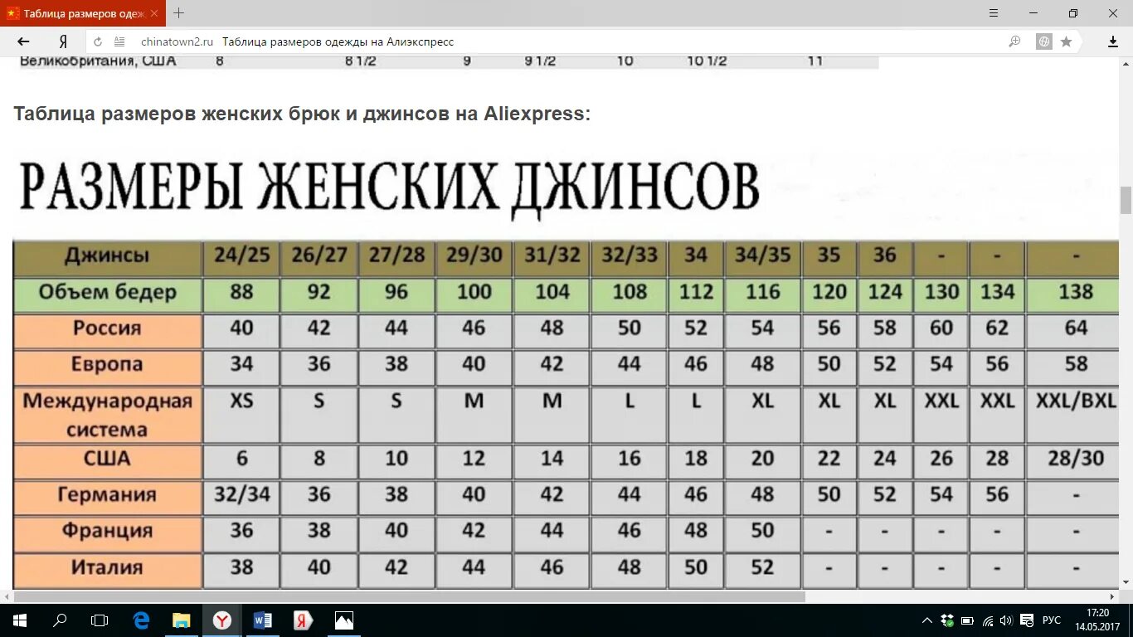Viewport: 1133px width, 637px height.
Task: Click horizontal scrollbar left arrow
Action: 7,596
